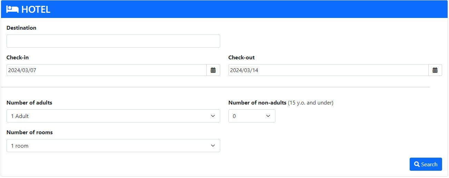The image size is (449, 178).
Task: Focus the check-in date field 2024/03/07
Action: (106, 70)
